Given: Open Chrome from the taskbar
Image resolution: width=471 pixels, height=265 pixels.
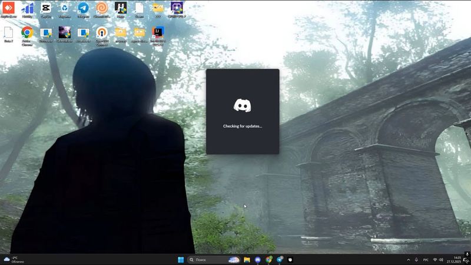Looking at the screenshot, I should (268, 260).
